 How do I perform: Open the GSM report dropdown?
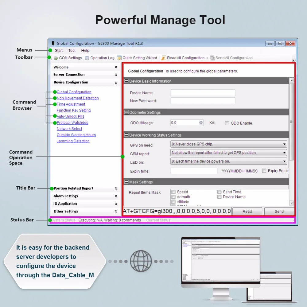[x=228, y=153]
